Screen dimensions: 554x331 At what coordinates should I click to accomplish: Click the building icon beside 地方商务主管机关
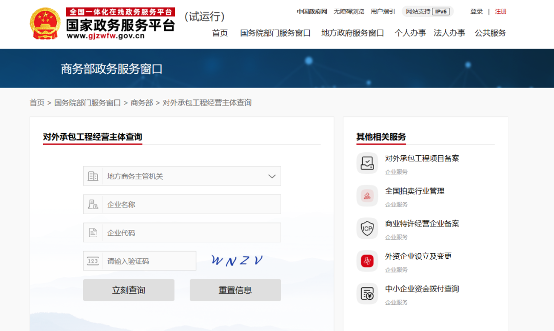coord(93,176)
